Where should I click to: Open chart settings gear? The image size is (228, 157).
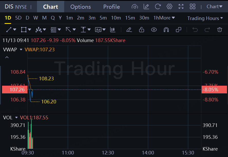(x=169, y=6)
